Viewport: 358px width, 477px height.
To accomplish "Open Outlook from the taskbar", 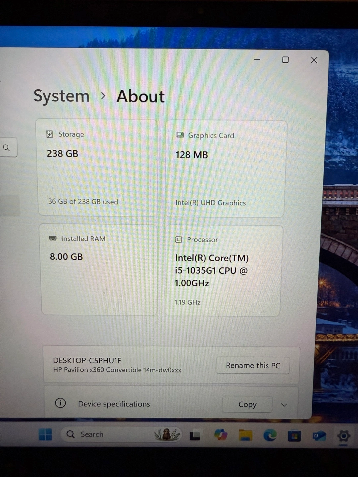I will [319, 436].
